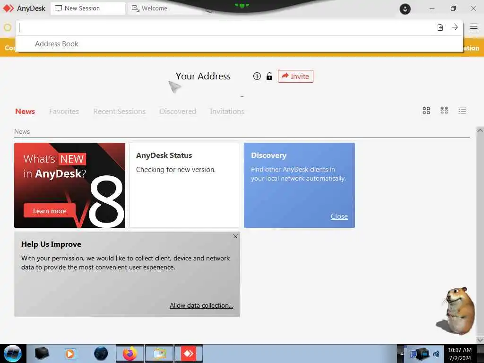Click the 'Your Address' heading
Viewport: 484px width, 363px height.
point(203,76)
